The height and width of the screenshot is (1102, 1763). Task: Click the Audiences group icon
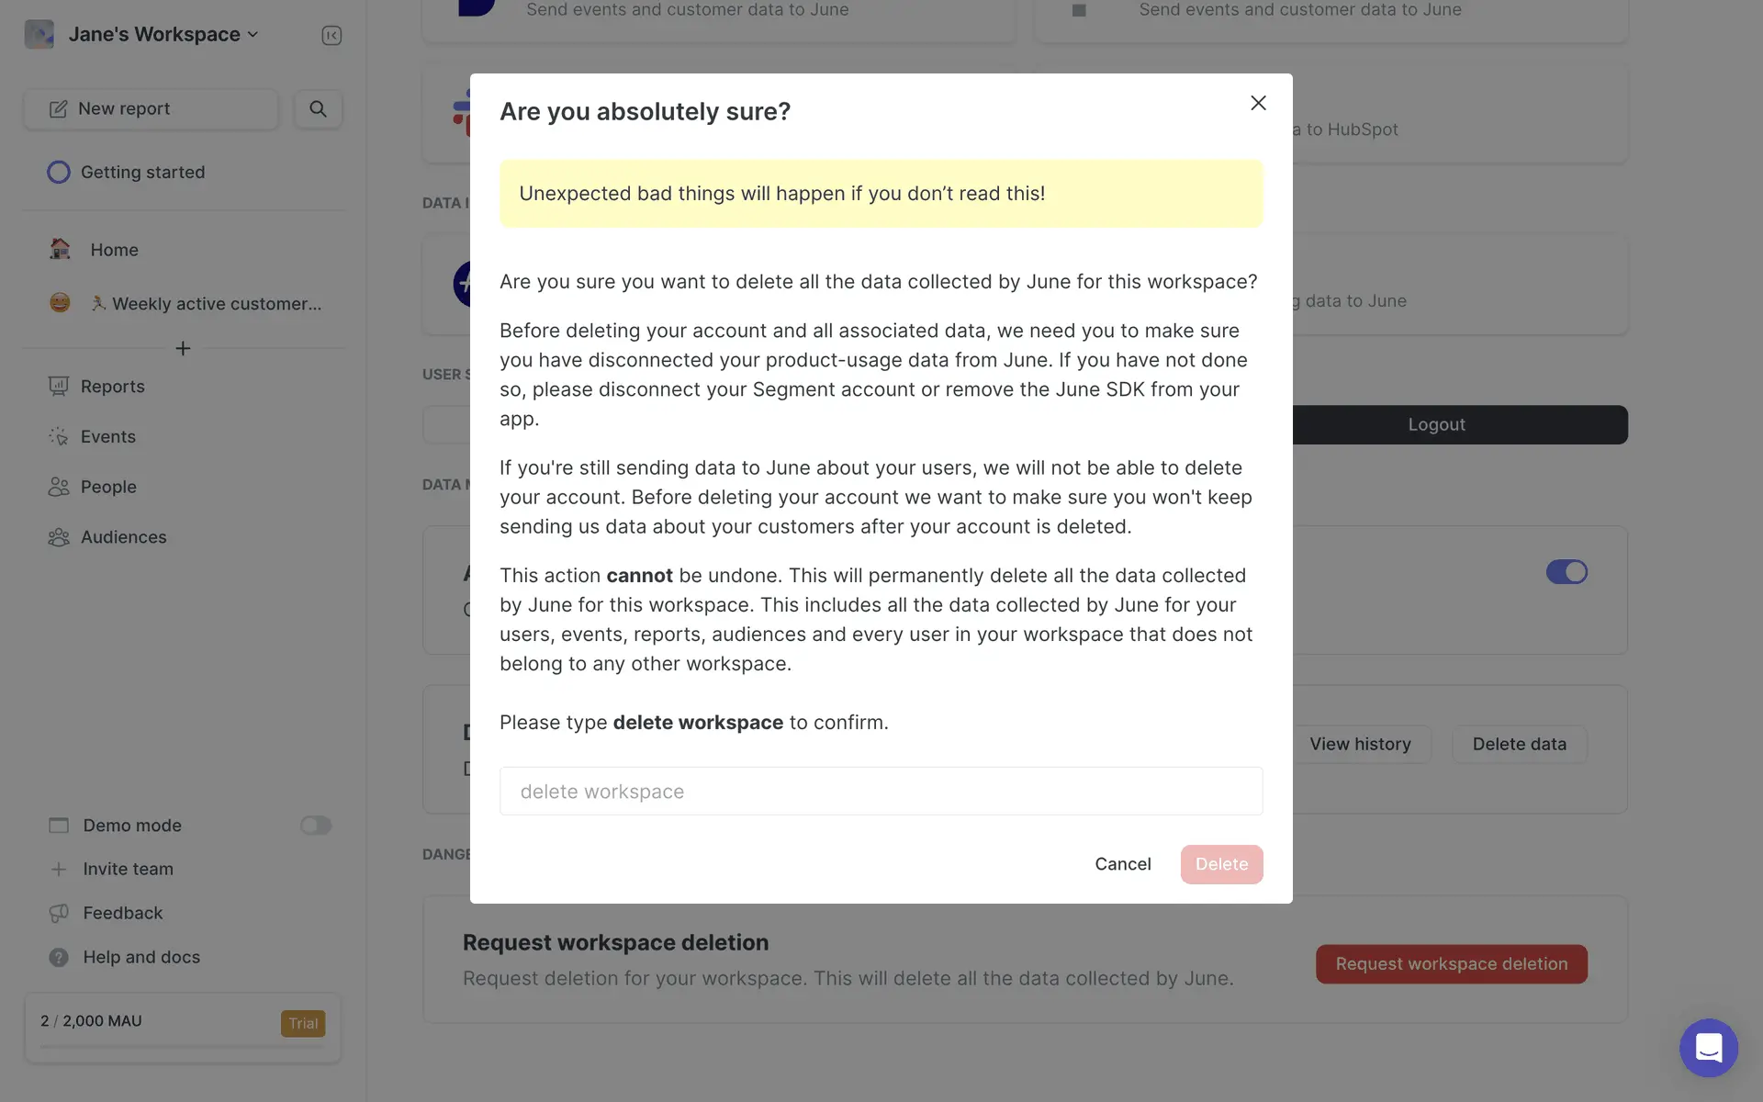pyautogui.click(x=59, y=537)
